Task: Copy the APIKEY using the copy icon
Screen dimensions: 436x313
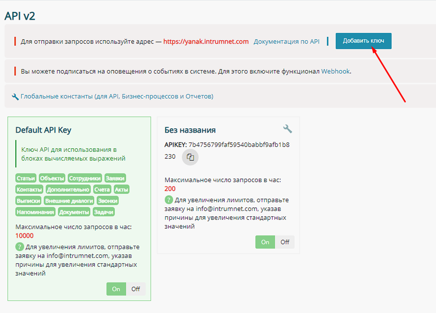Action: (190, 157)
